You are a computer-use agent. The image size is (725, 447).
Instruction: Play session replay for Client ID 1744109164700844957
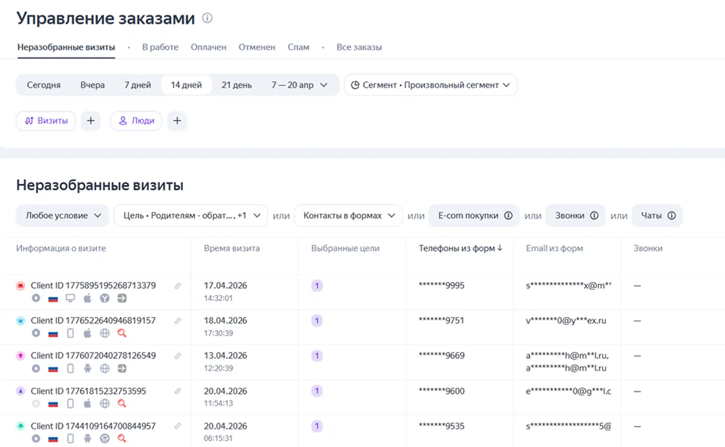click(36, 438)
